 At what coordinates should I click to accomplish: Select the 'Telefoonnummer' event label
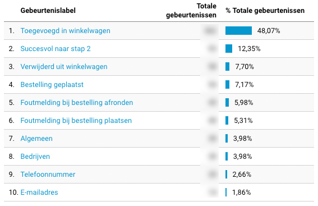coord(48,175)
